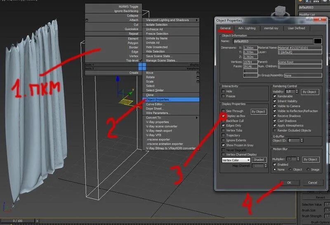Click the Motion Blur Multiplier spinner
330x225 pixels.
(298, 159)
